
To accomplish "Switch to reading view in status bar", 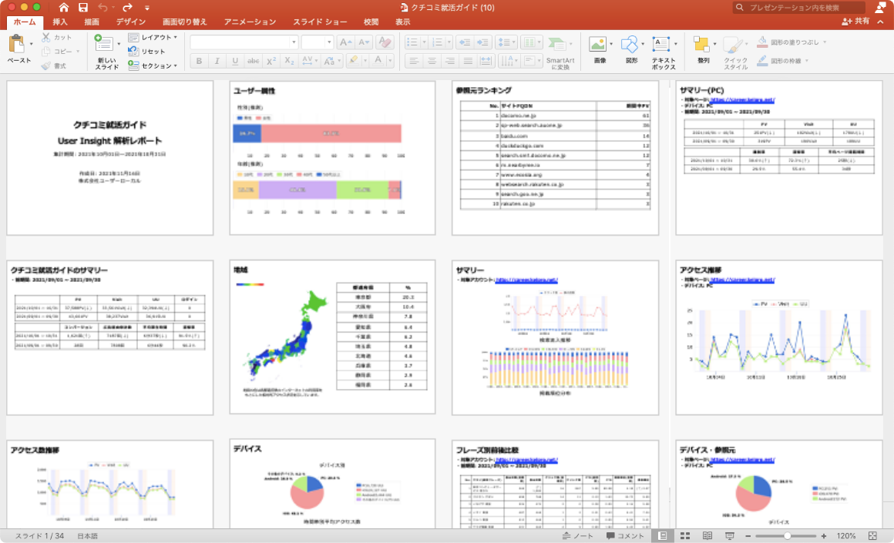I will tap(707, 535).
